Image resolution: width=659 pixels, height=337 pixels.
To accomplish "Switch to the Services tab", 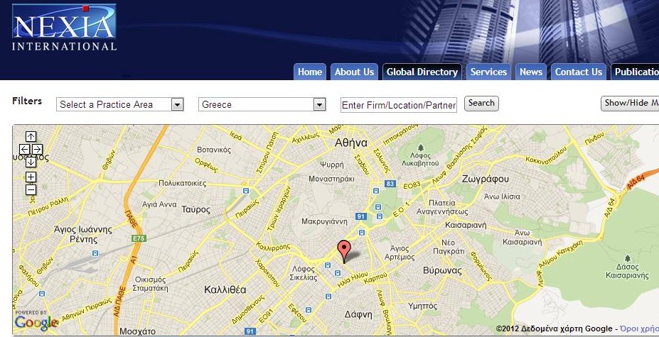I will click(488, 72).
